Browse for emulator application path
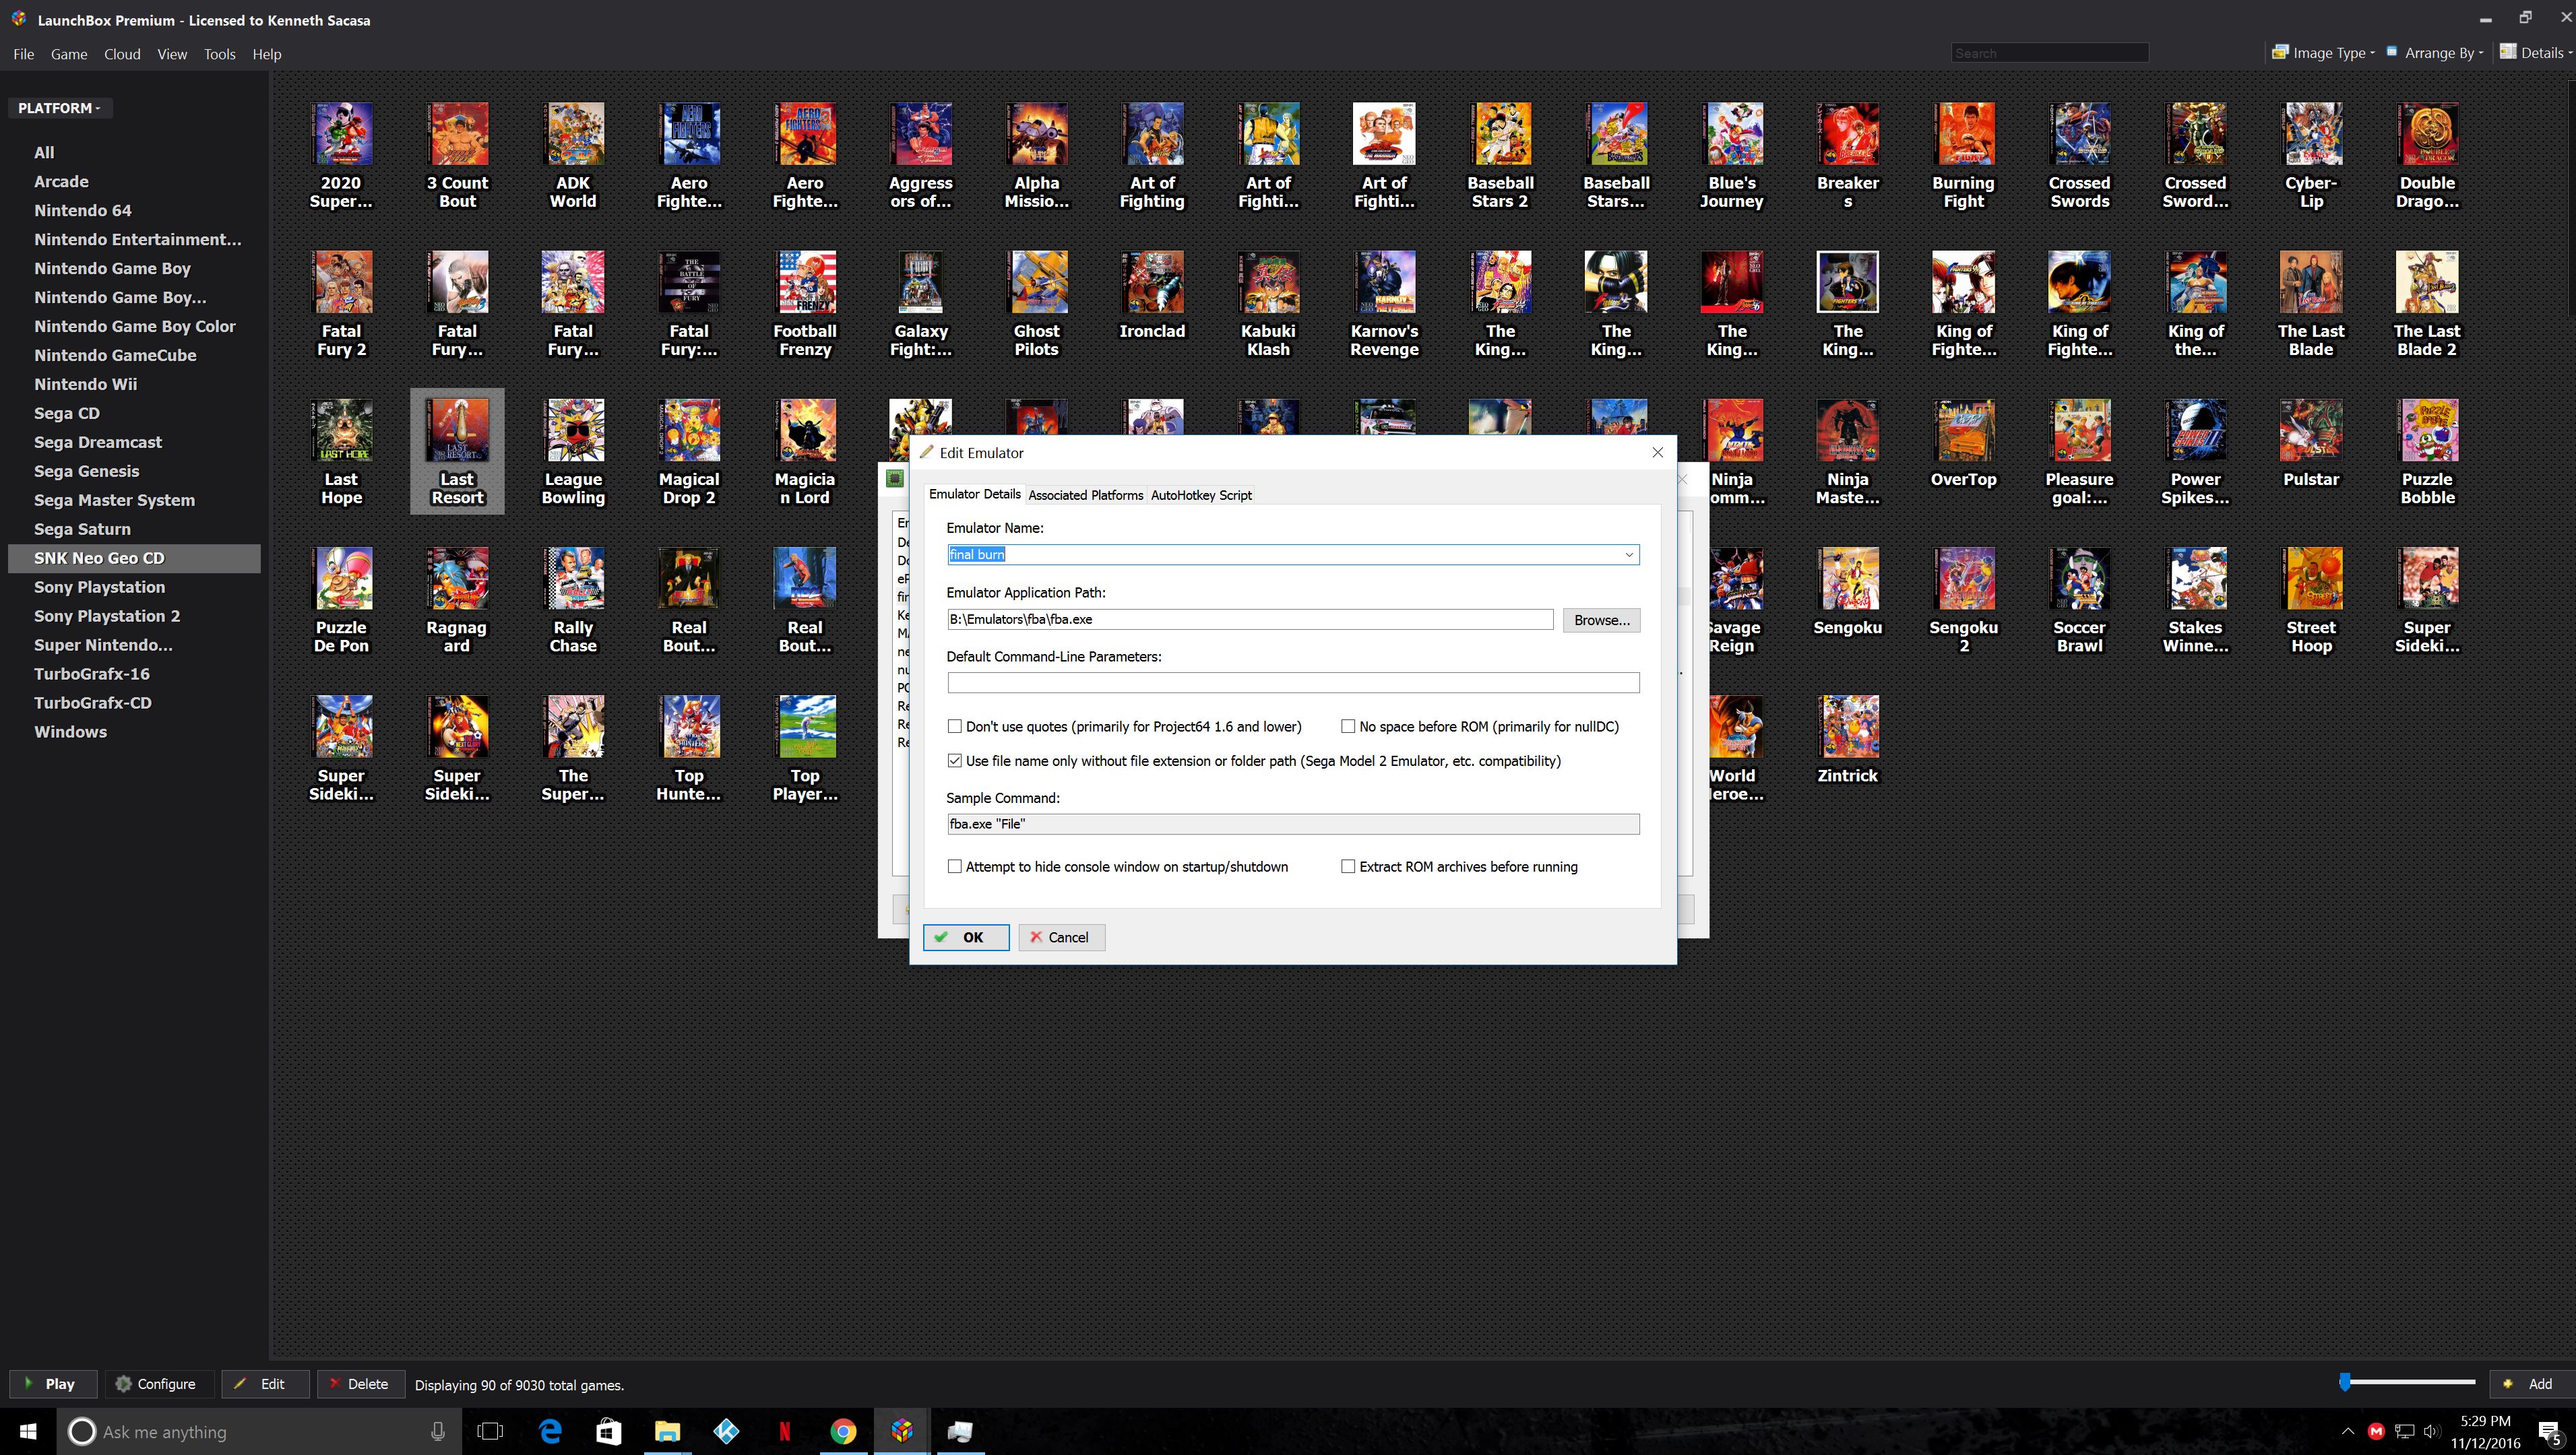Image resolution: width=2576 pixels, height=1455 pixels. point(1601,620)
